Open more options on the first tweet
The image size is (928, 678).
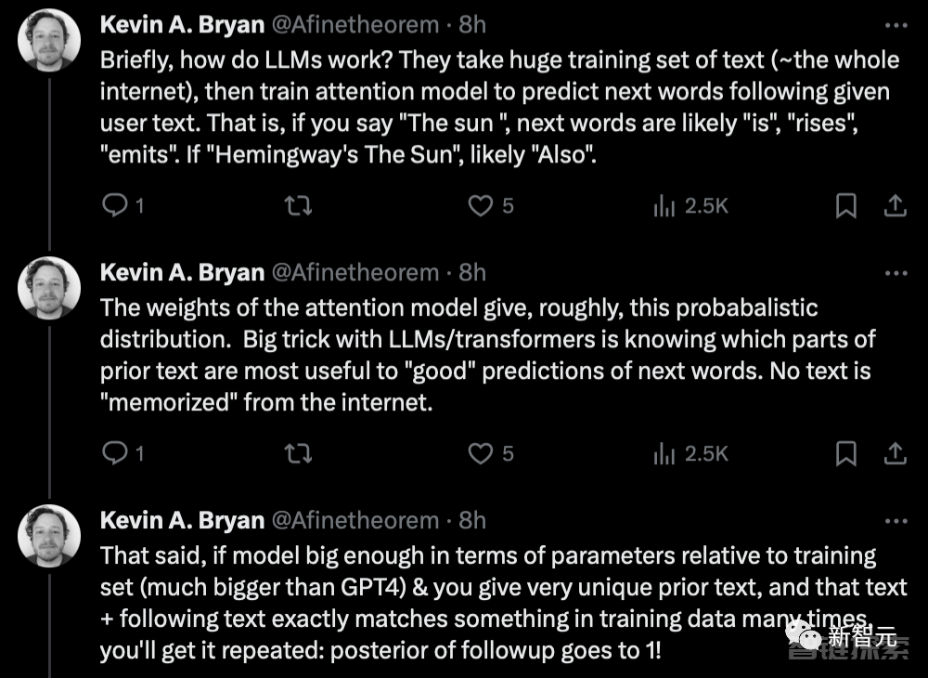tap(895, 26)
